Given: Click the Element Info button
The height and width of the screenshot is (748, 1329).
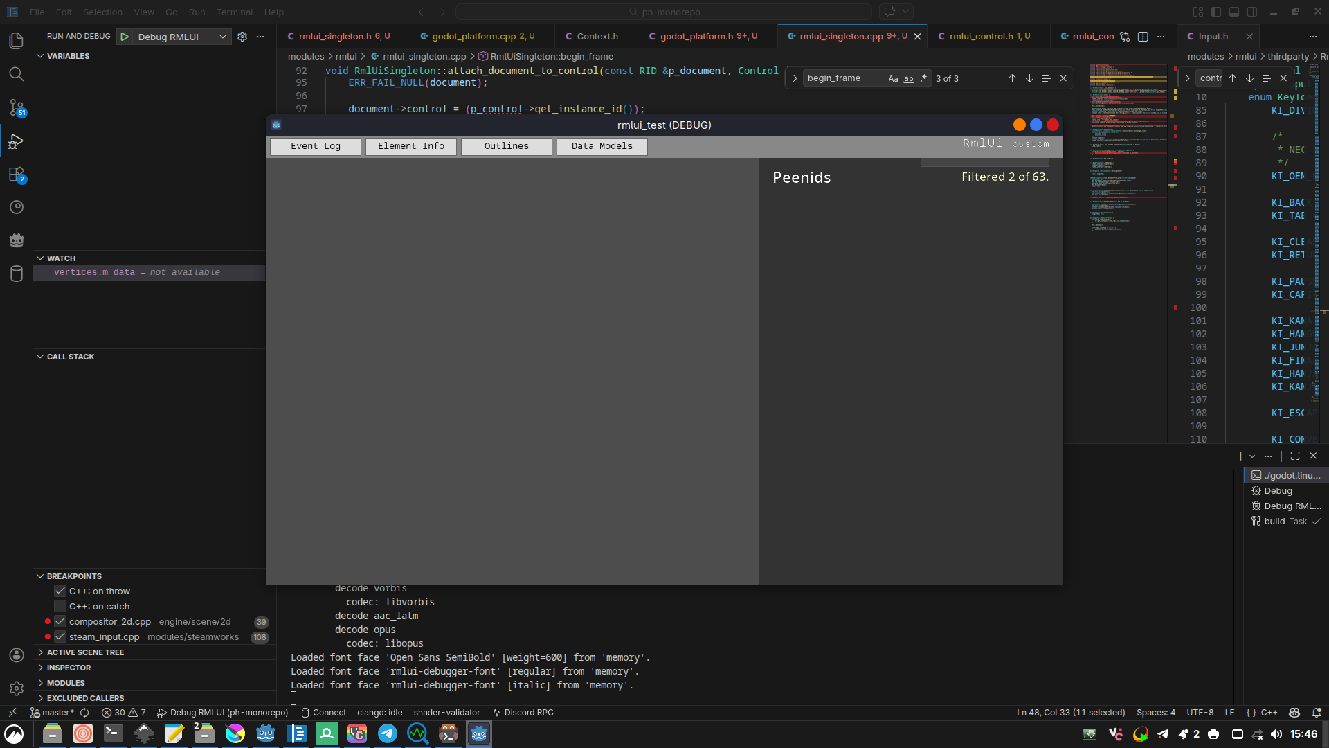Looking at the screenshot, I should [411, 146].
